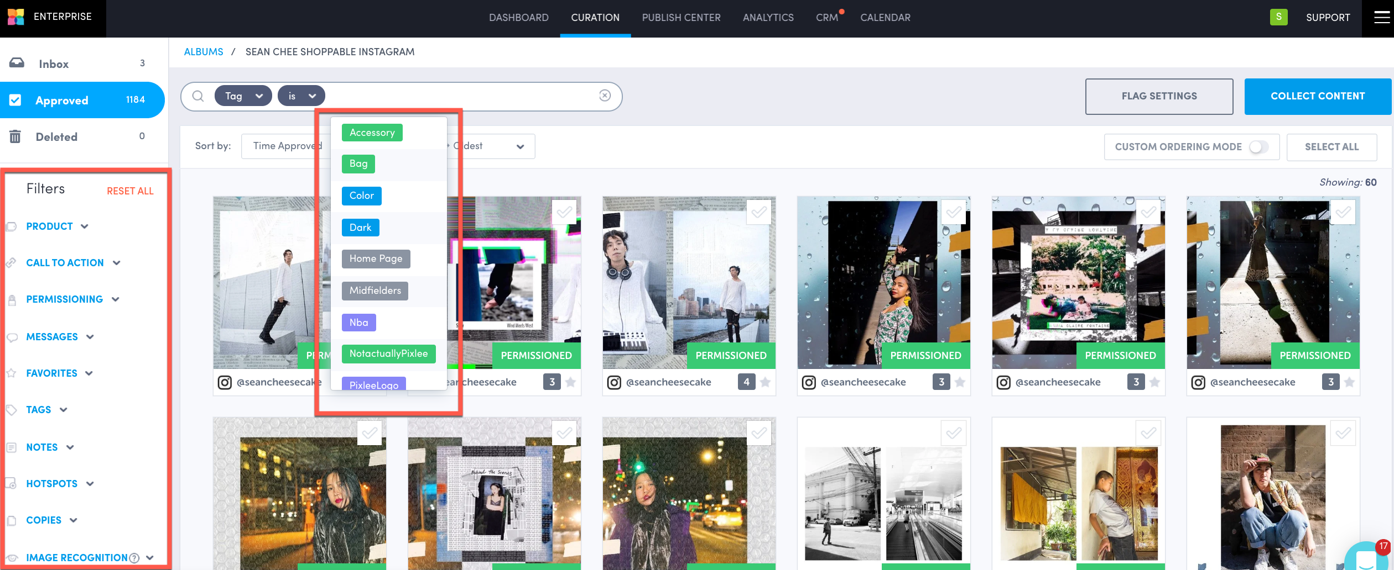Image resolution: width=1394 pixels, height=570 pixels.
Task: Click the Collect Content button
Action: (x=1317, y=96)
